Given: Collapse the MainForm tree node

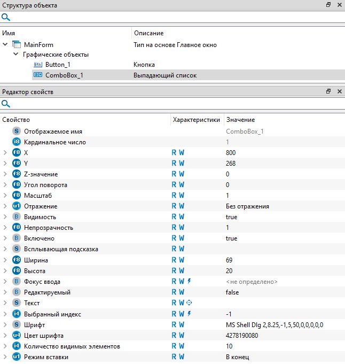Looking at the screenshot, I should pos(5,45).
